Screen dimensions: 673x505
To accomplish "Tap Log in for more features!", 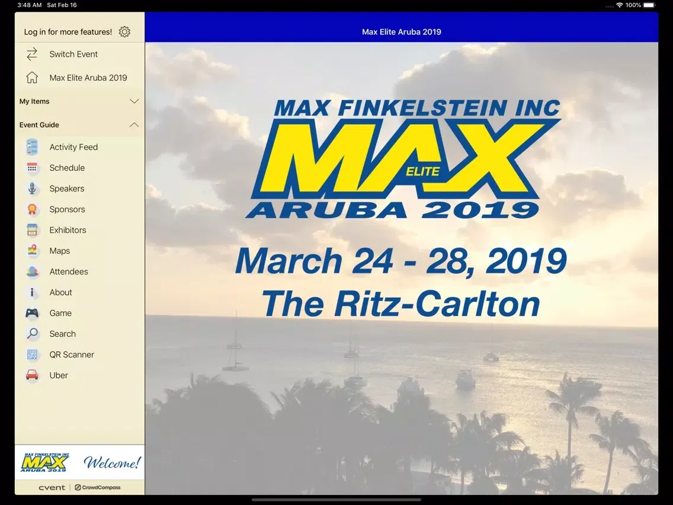I will [x=68, y=32].
